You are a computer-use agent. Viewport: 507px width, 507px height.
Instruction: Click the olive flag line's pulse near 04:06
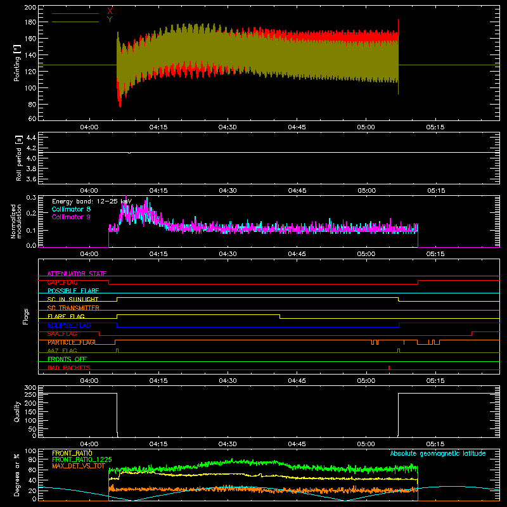(117, 350)
